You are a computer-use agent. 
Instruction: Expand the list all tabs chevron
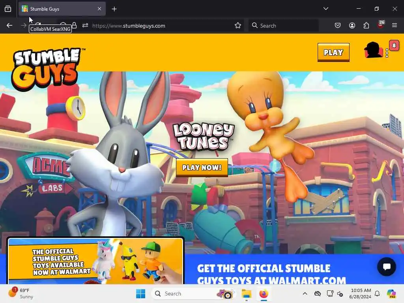coord(326,9)
